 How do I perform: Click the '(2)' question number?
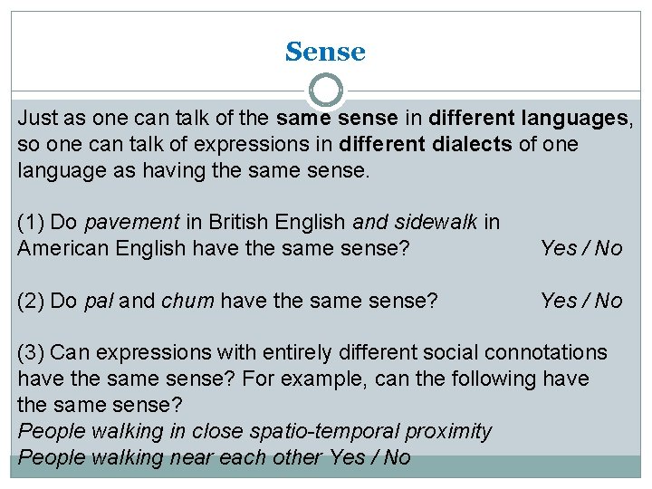[x=32, y=301]
